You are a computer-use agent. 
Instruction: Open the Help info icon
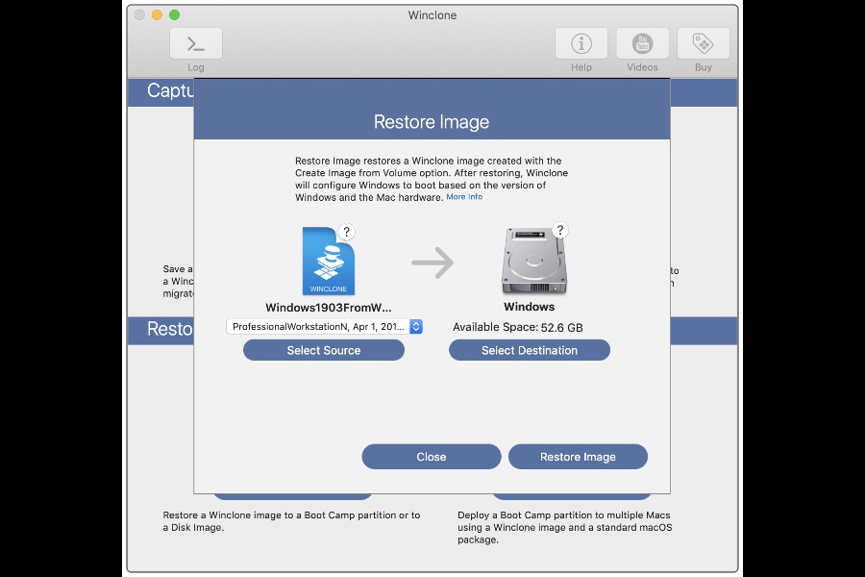click(581, 43)
